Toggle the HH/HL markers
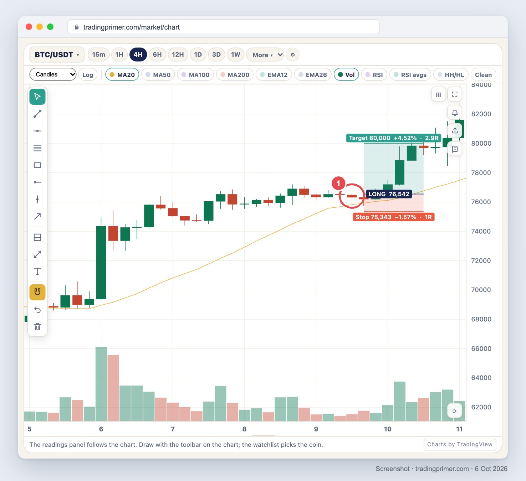 pos(451,74)
